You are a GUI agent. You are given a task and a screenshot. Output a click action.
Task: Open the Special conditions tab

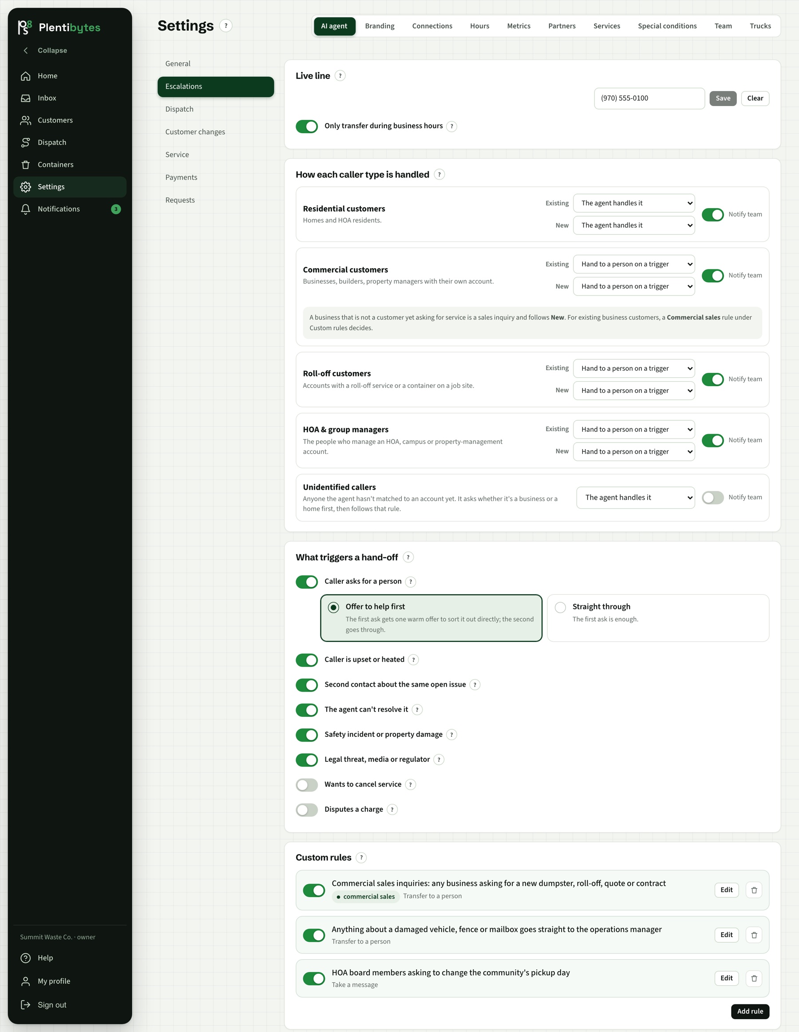[x=667, y=27]
